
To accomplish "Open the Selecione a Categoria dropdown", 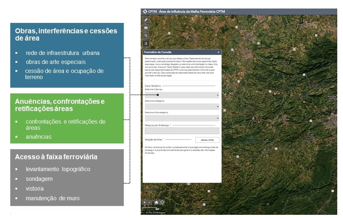I will pos(182,106).
